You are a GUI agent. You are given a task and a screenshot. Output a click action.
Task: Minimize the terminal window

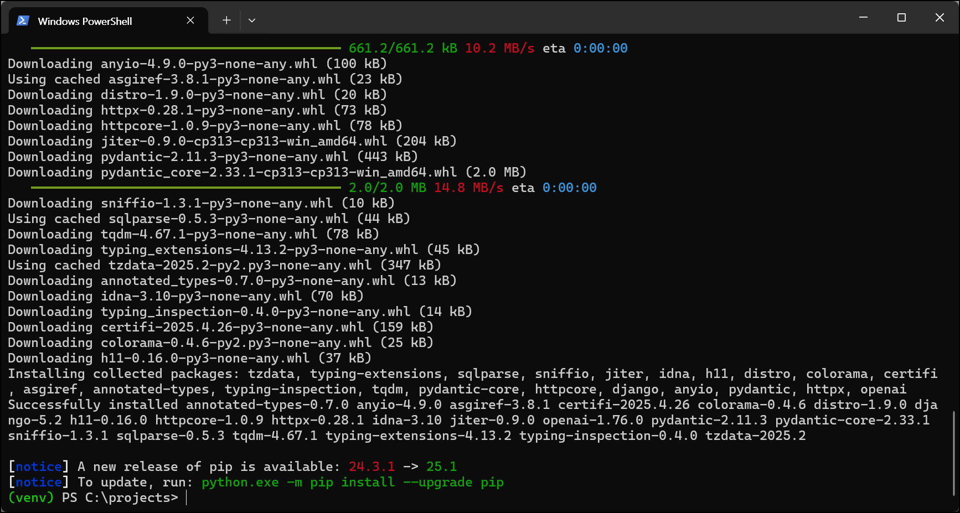tap(863, 18)
